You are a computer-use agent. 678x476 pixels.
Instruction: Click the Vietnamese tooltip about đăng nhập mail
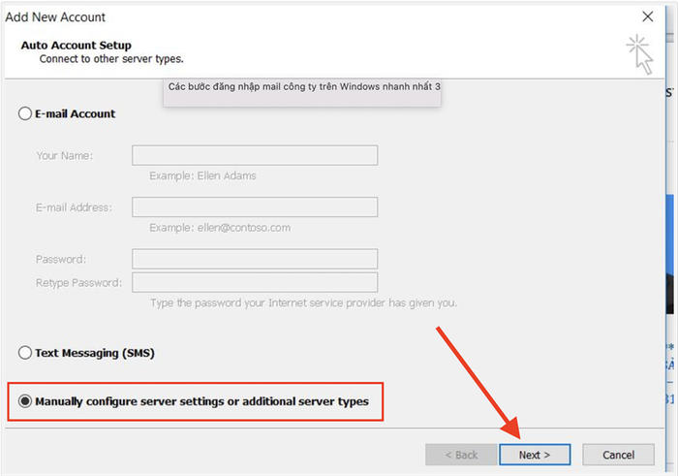point(302,93)
